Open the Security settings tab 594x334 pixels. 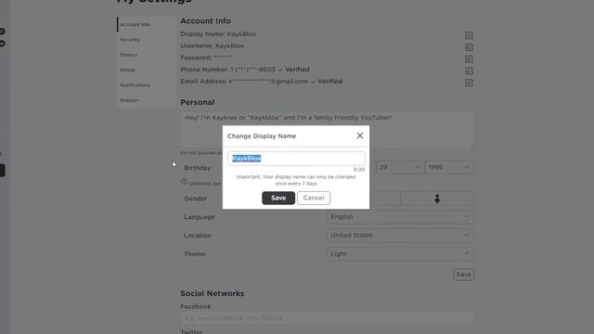click(130, 40)
